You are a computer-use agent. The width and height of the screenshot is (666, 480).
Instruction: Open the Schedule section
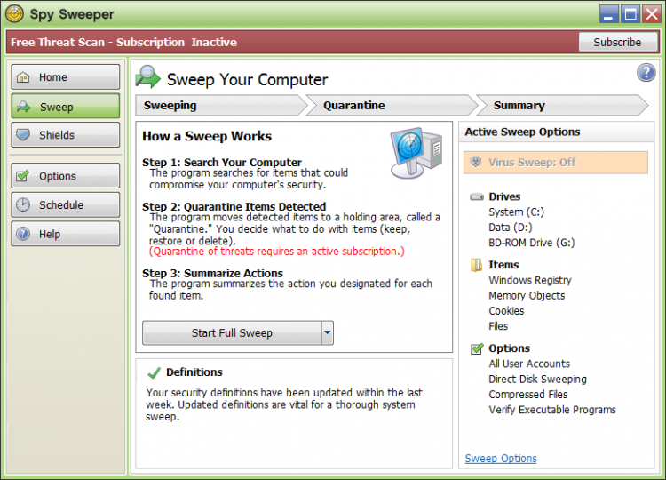[x=66, y=204]
